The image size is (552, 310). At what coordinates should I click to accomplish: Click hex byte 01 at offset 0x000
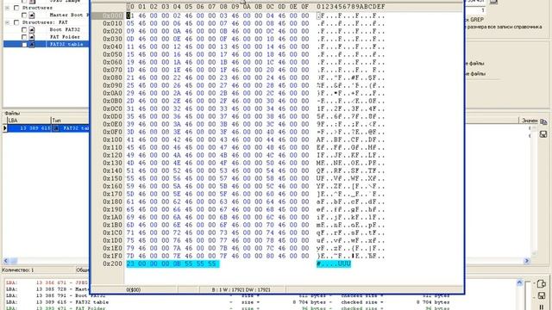pos(130,15)
